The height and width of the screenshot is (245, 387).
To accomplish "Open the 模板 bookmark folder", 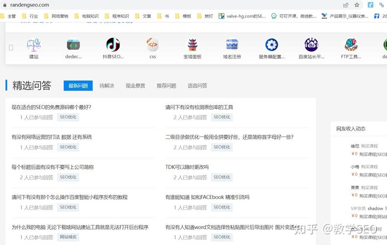I will pyautogui.click(x=183, y=16).
